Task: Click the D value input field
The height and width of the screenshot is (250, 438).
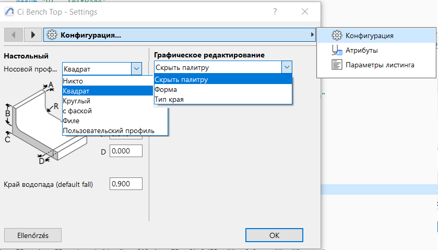Action: pyautogui.click(x=126, y=151)
